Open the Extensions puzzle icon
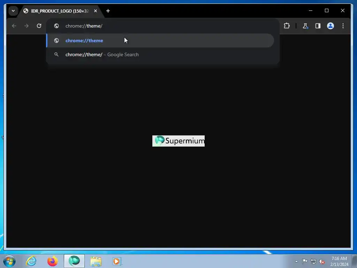Viewport: 357px width, 268px height. [x=287, y=26]
